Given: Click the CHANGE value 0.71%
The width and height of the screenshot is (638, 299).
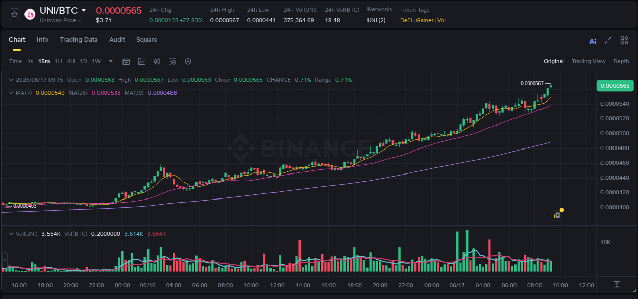Looking at the screenshot, I should coord(303,80).
